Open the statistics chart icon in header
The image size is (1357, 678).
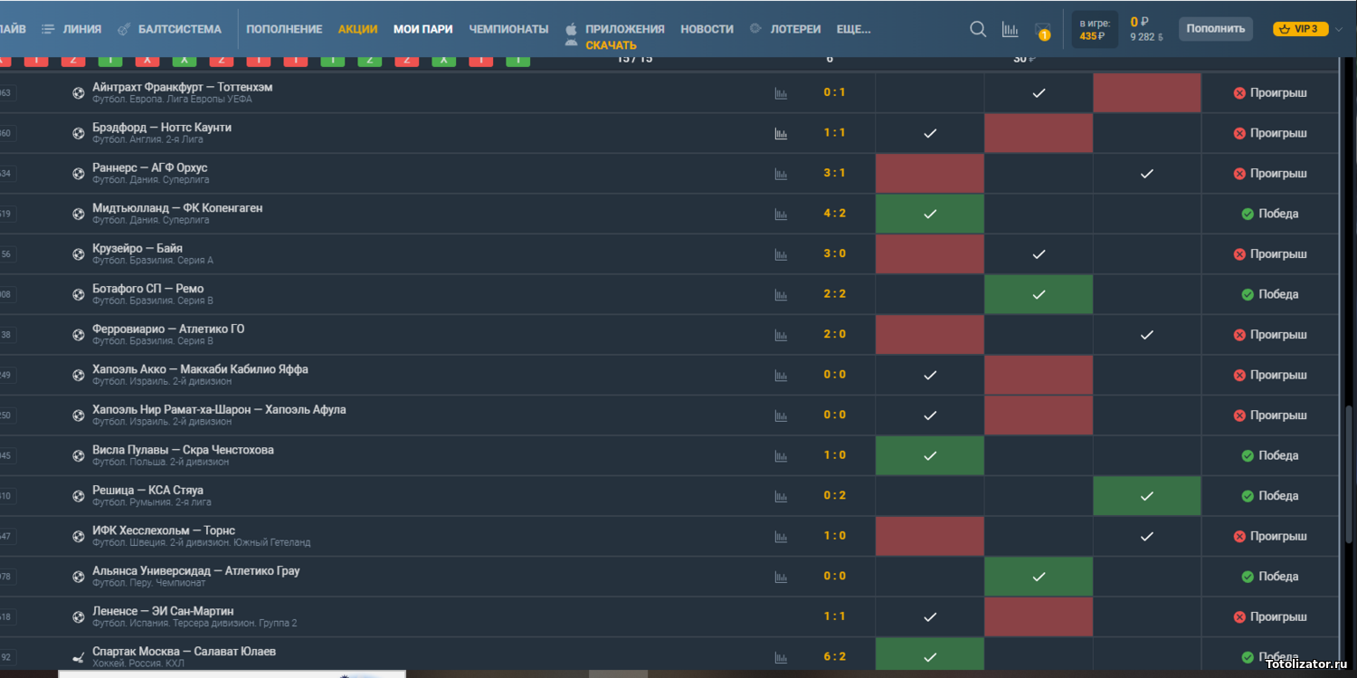[1011, 29]
